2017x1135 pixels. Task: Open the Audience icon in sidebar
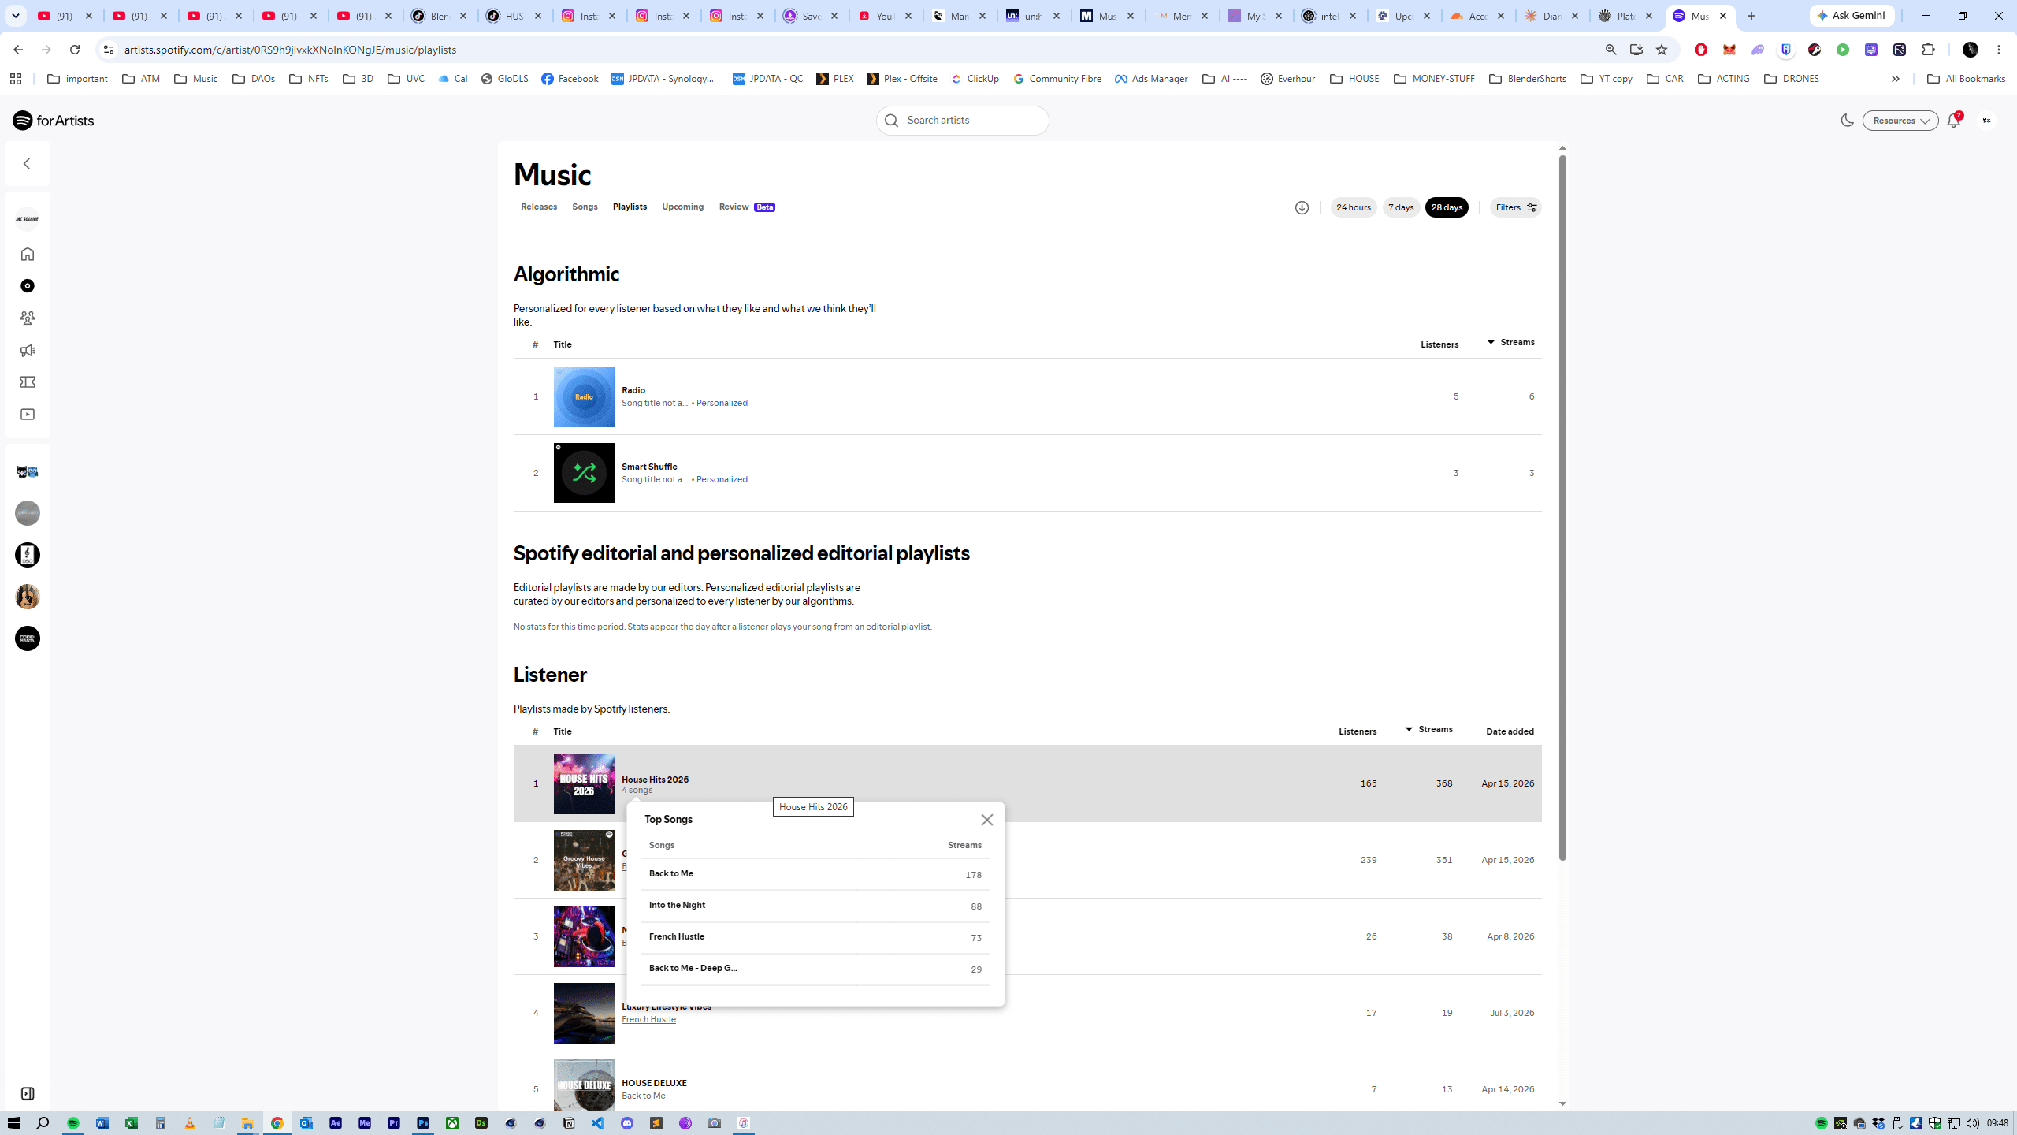click(x=28, y=318)
